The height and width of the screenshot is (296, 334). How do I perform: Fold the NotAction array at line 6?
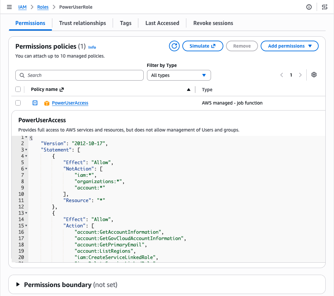coord(26,169)
